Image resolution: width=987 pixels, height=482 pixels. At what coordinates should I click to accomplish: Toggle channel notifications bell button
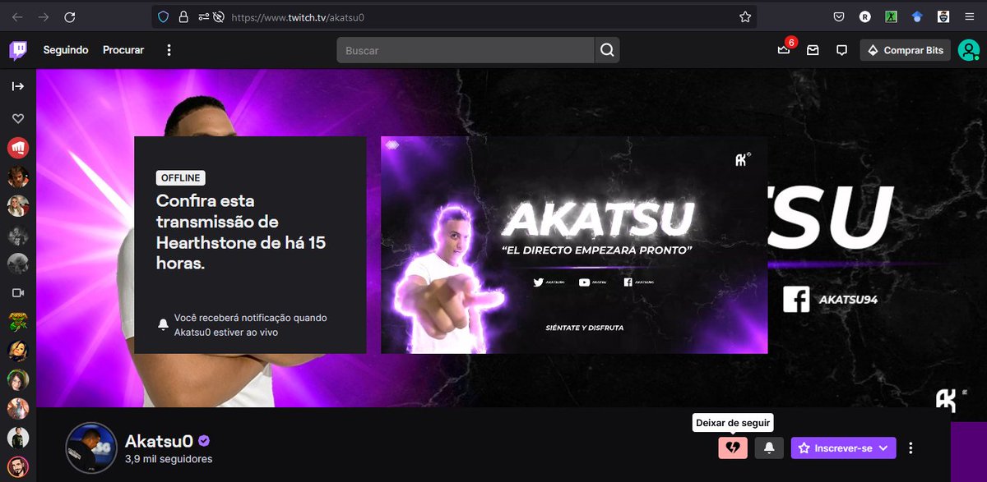coord(769,448)
